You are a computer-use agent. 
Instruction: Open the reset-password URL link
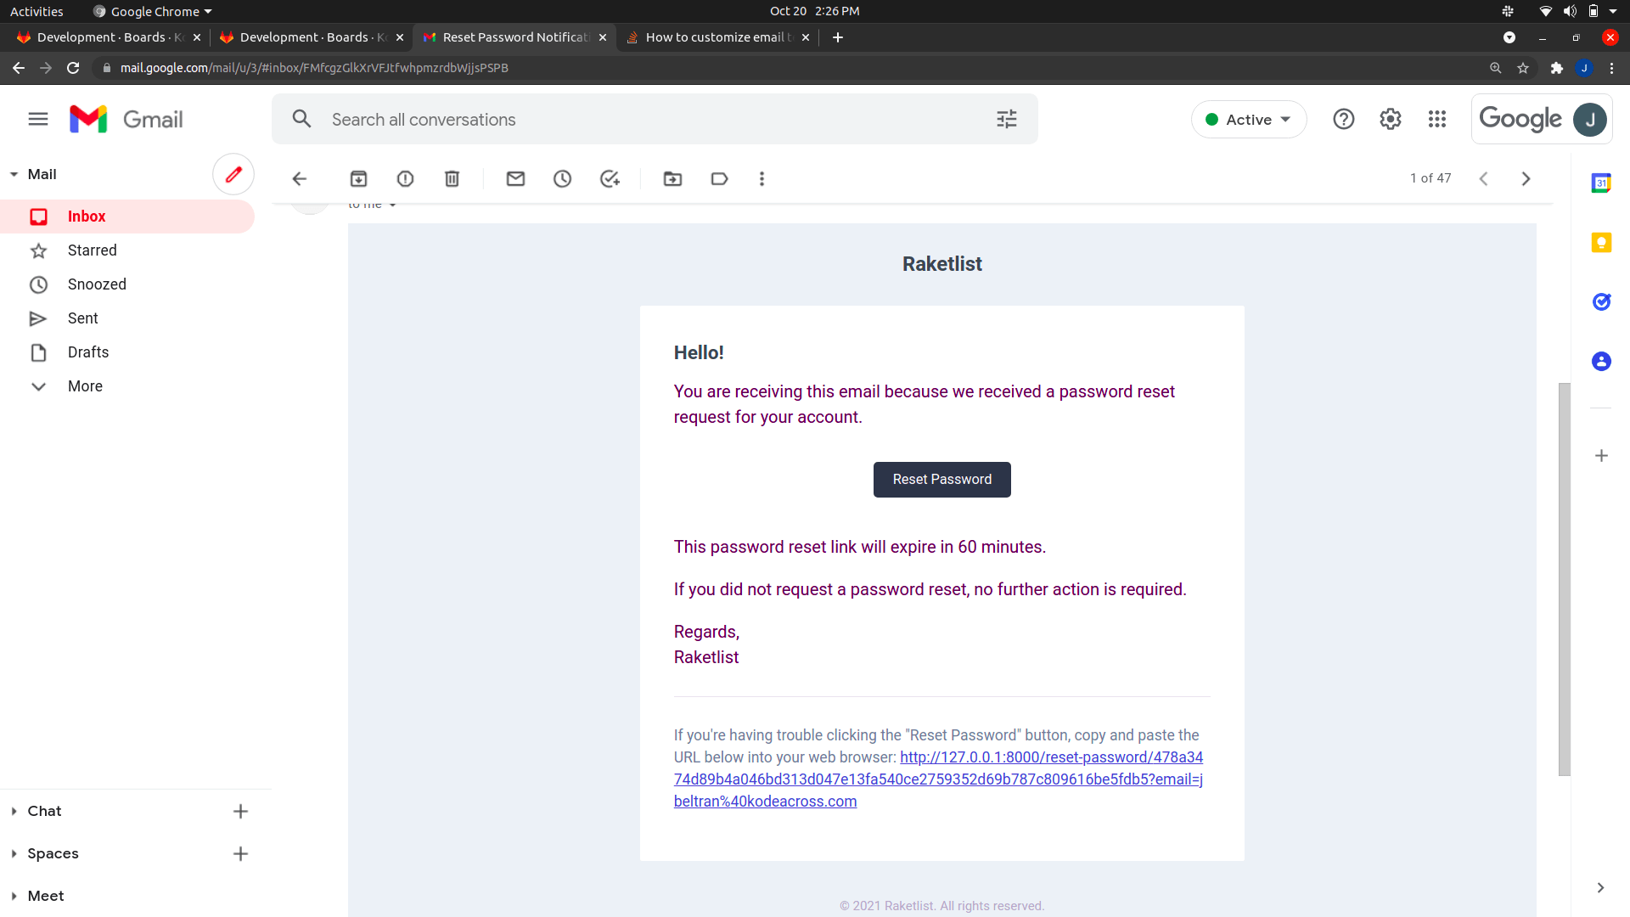coord(938,779)
